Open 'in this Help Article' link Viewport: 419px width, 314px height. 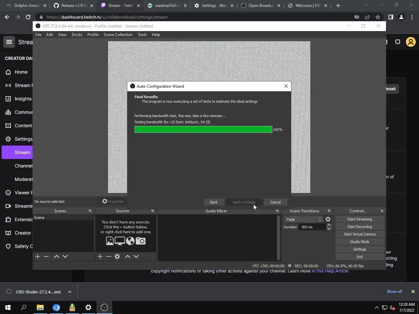tap(330, 271)
